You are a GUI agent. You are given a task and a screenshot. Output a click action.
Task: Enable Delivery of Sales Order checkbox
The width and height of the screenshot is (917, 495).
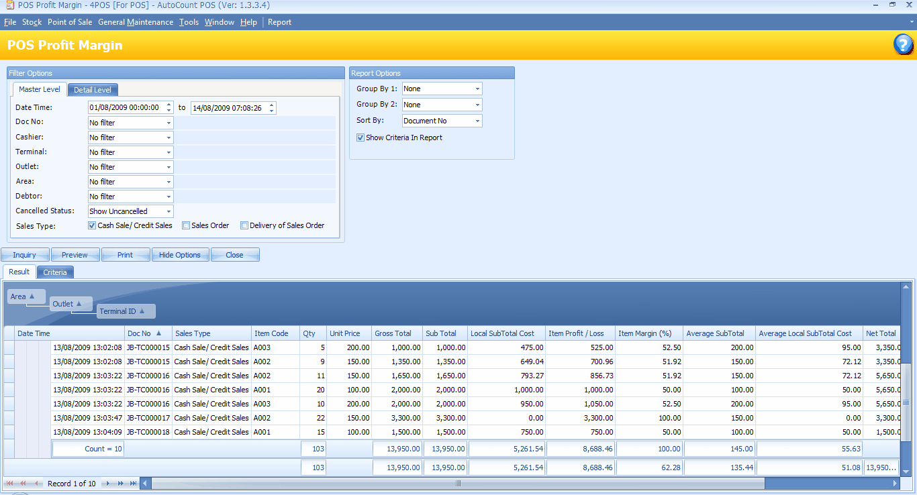(x=244, y=225)
